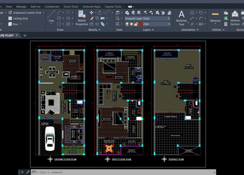Open recent commands arrow in command line

pyautogui.click(x=37, y=172)
